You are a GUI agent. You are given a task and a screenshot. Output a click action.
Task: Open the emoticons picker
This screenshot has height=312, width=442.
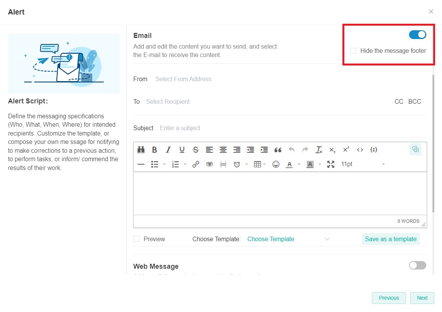point(276,164)
